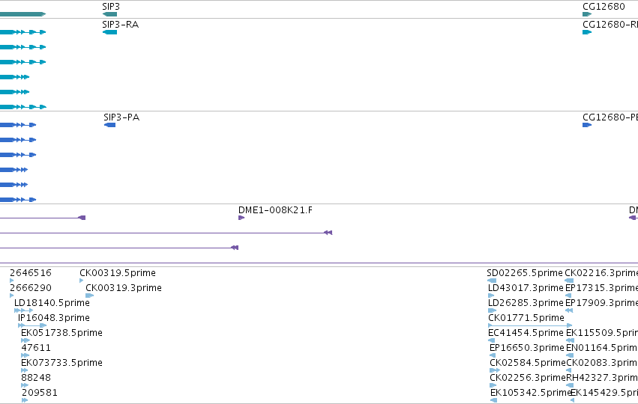Click the CG12680 gene arrow
The height and width of the screenshot is (404, 638).
pyautogui.click(x=587, y=14)
